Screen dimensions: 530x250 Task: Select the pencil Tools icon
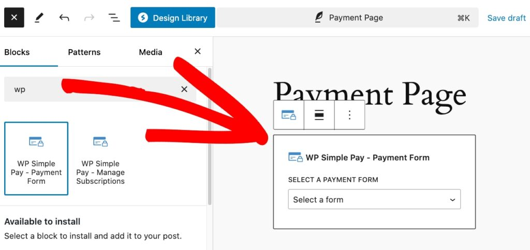[39, 18]
